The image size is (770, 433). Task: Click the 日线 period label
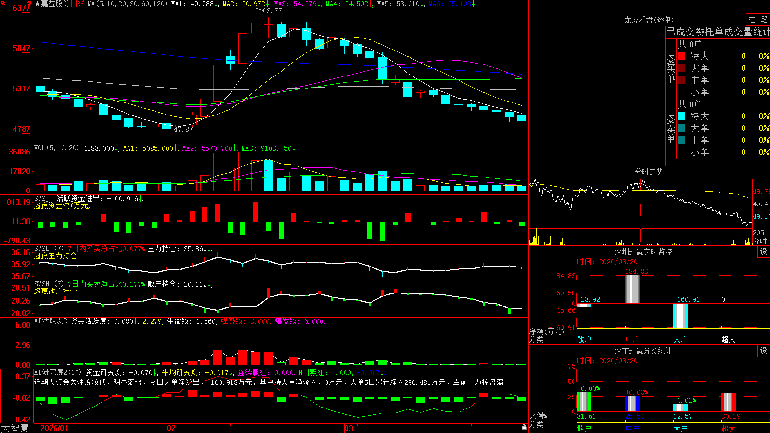click(x=77, y=4)
